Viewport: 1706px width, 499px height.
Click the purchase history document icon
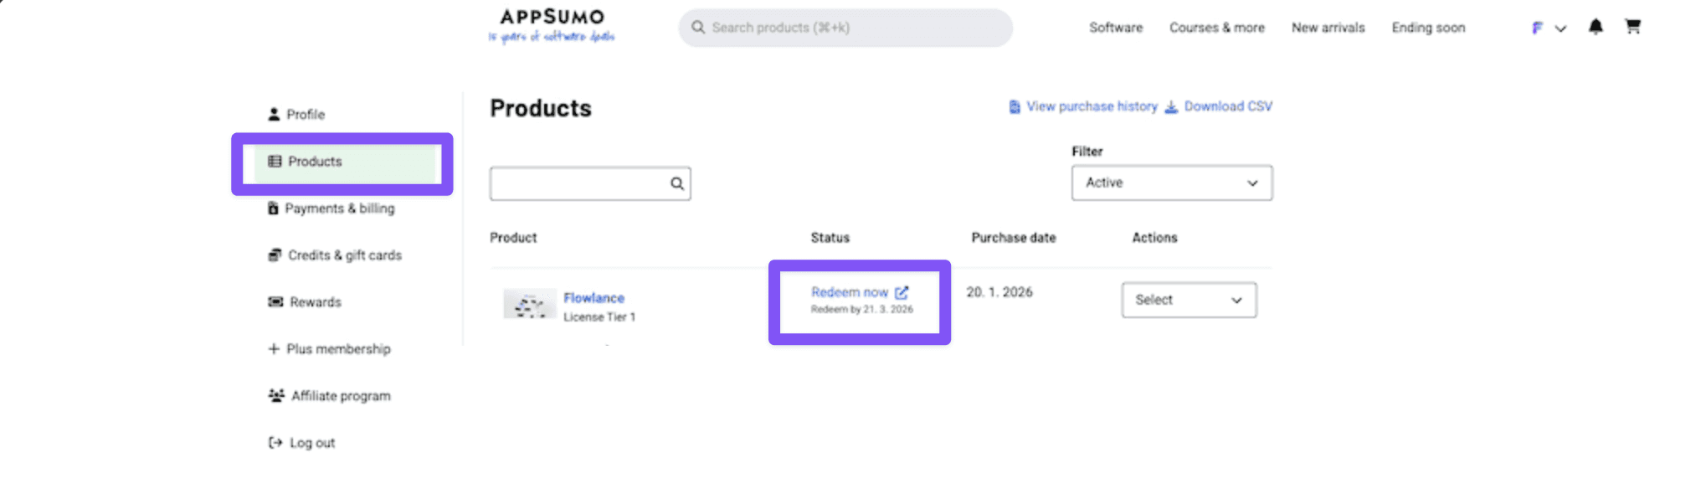click(x=1015, y=106)
